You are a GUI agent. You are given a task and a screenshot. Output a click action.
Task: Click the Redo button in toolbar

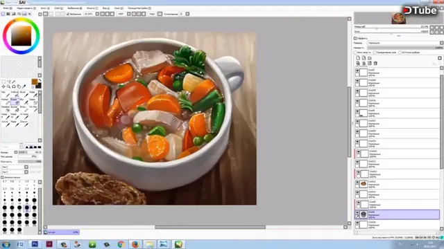pos(51,14)
